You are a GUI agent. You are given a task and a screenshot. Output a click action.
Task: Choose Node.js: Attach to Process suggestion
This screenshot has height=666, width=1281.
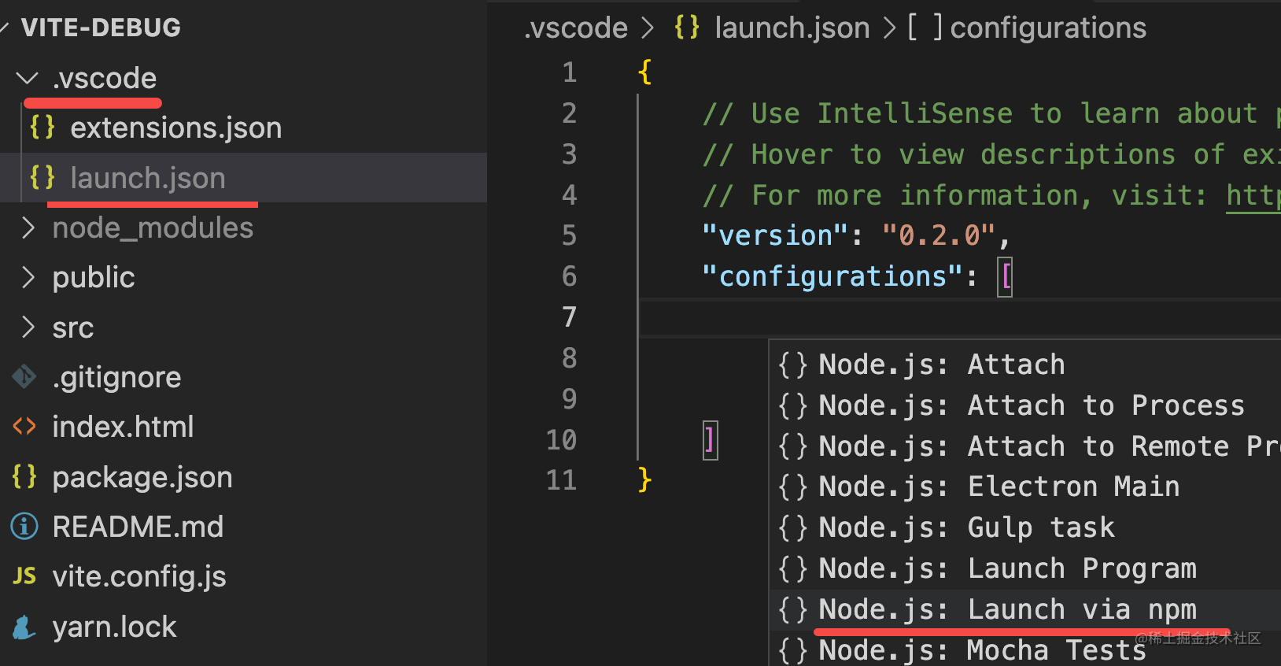click(1031, 405)
